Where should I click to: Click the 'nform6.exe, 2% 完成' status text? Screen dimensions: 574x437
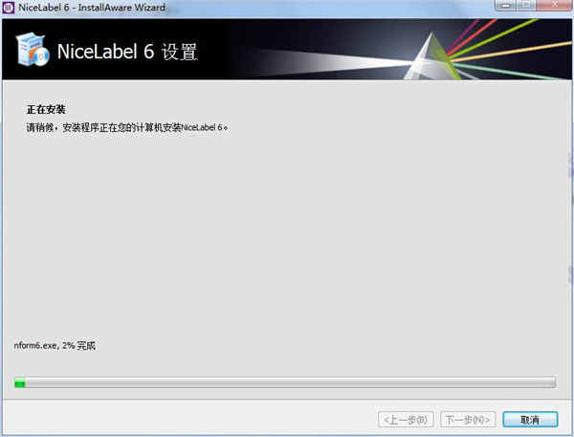[55, 345]
